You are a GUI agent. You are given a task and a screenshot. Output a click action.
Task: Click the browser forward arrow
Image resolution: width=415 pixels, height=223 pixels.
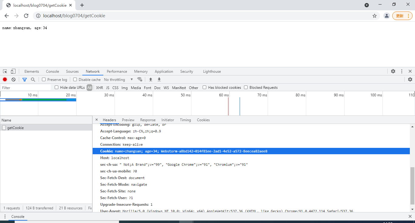(x=16, y=16)
